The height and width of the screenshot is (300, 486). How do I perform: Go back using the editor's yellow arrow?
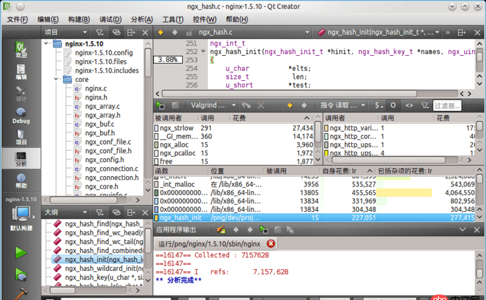point(161,32)
